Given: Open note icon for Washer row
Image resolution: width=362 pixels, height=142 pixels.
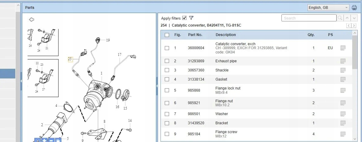Looking at the screenshot, I should point(343,114).
